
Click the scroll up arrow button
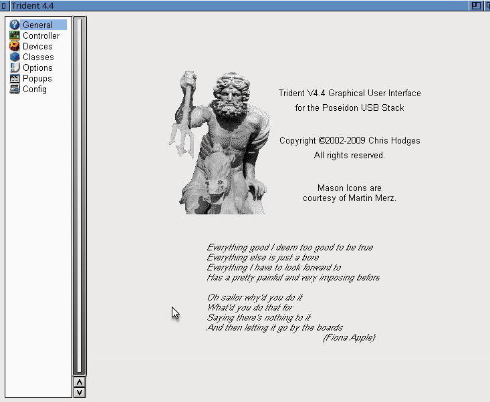pos(80,382)
